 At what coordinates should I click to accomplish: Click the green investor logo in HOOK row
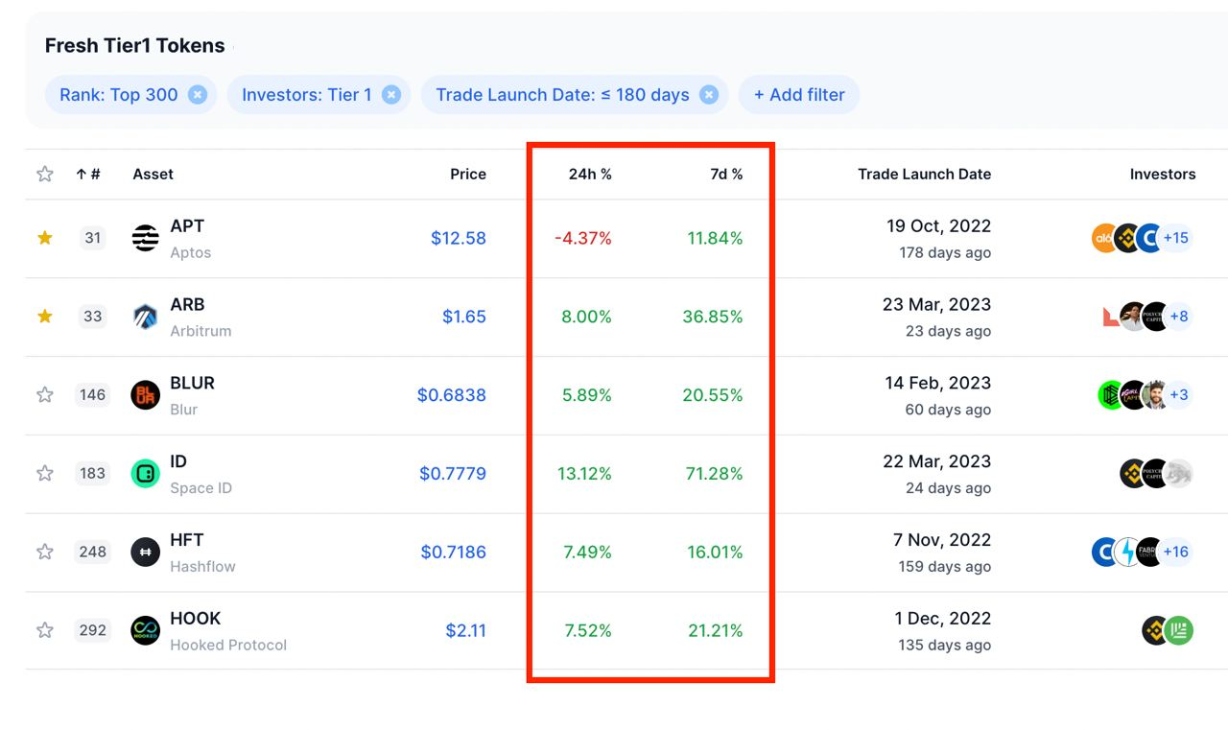(1178, 630)
